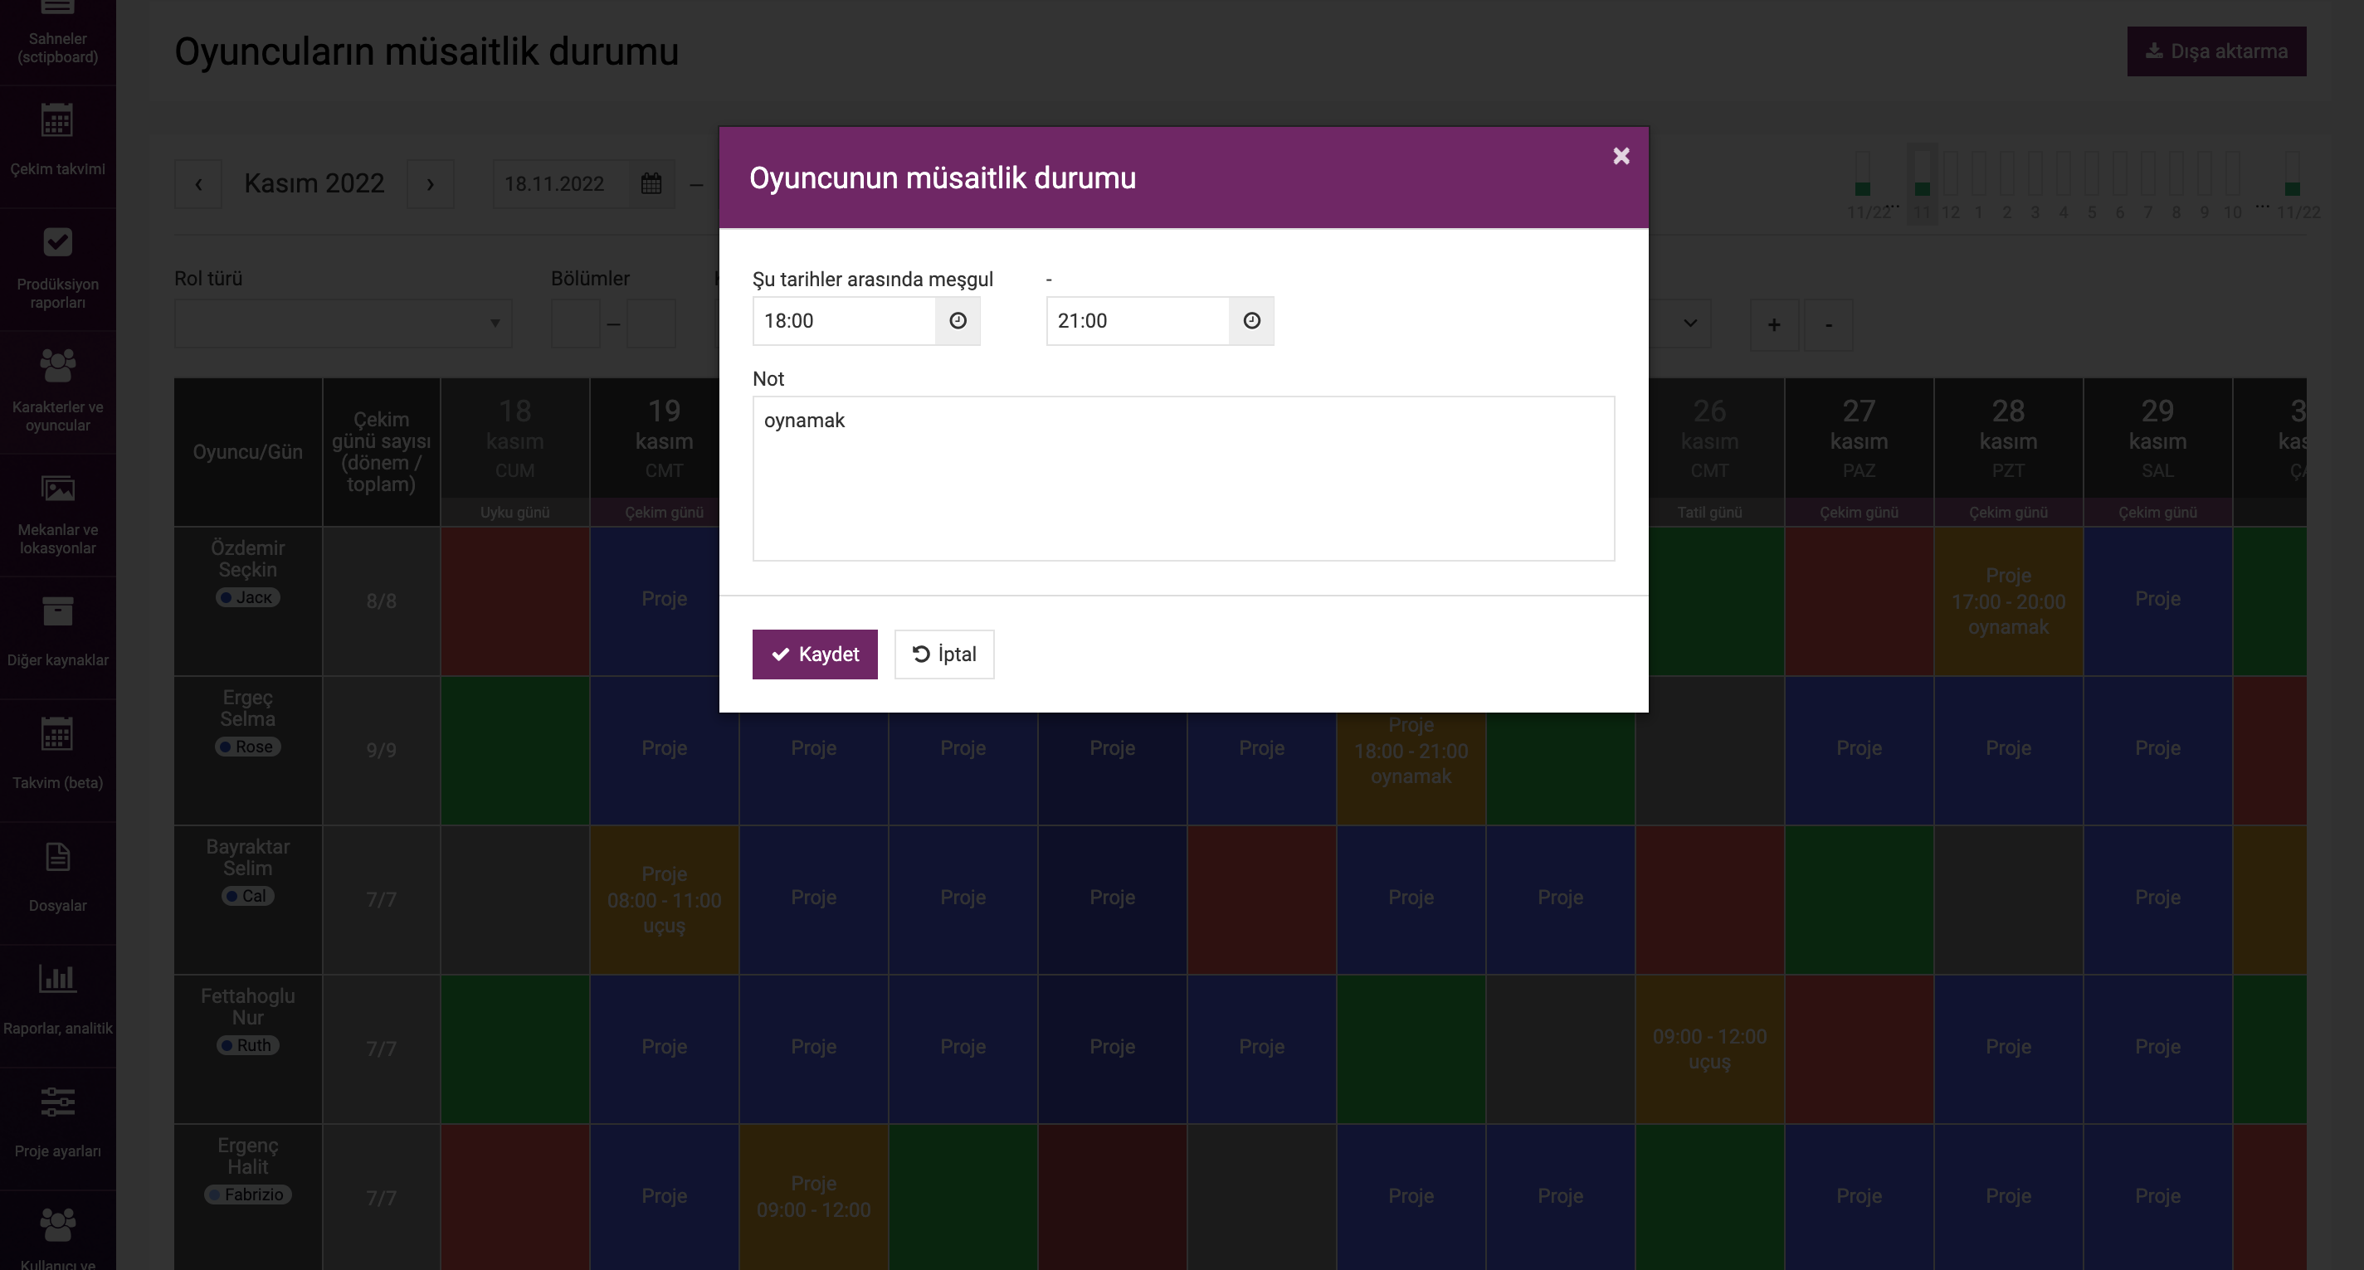
Task: Click the minus zoom button
Action: tap(1828, 324)
